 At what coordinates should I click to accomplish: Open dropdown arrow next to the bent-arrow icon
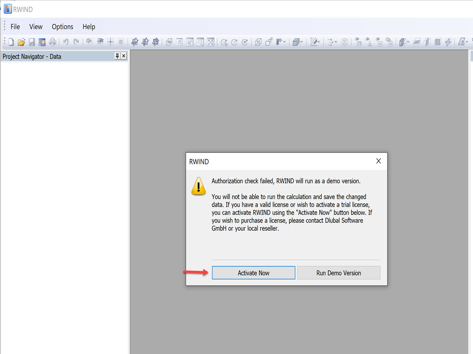tap(285, 42)
